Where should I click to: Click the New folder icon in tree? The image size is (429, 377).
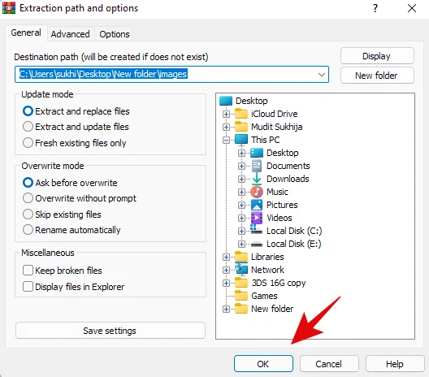241,309
